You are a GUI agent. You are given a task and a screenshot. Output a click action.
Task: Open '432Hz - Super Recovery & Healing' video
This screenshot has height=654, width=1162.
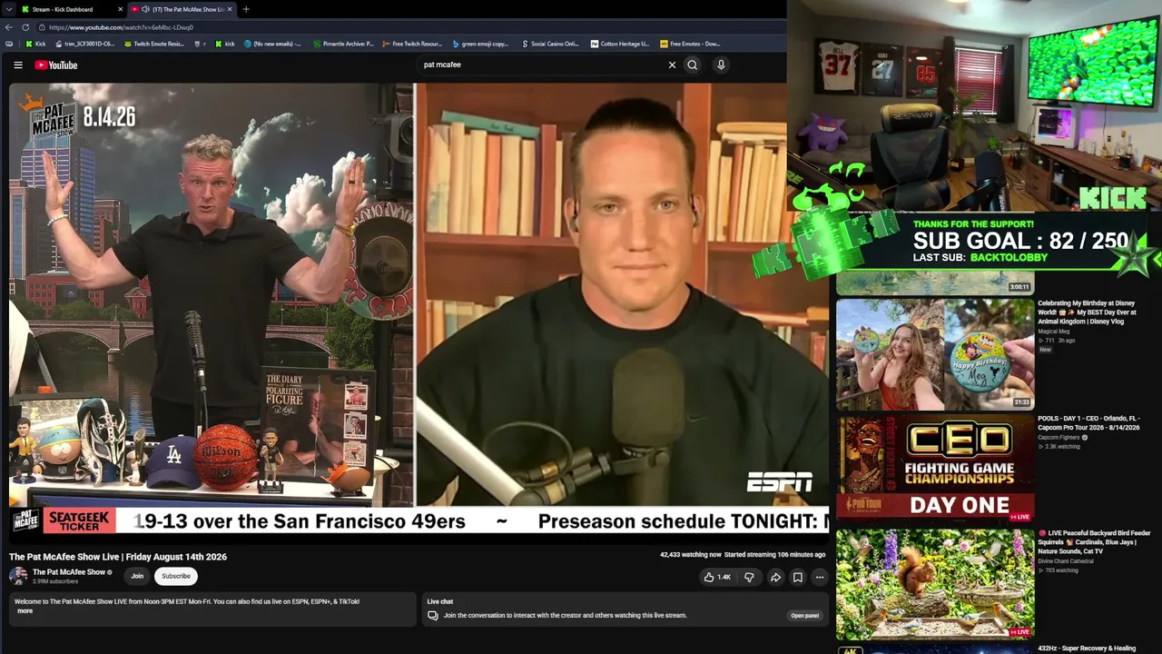1087,649
